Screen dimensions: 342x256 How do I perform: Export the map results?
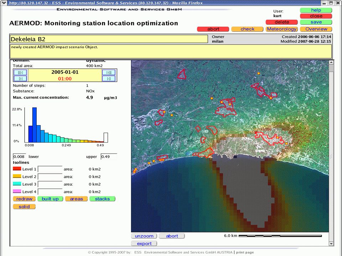pos(144,244)
